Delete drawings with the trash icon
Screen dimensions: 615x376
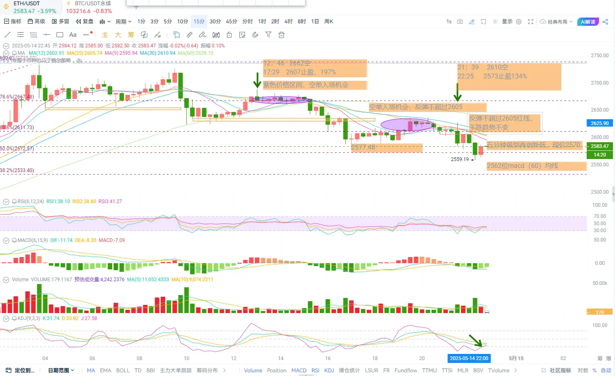click(x=281, y=35)
